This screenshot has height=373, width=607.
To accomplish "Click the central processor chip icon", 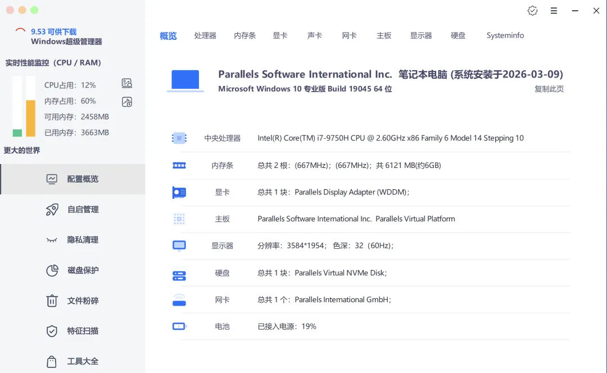I will click(x=179, y=138).
